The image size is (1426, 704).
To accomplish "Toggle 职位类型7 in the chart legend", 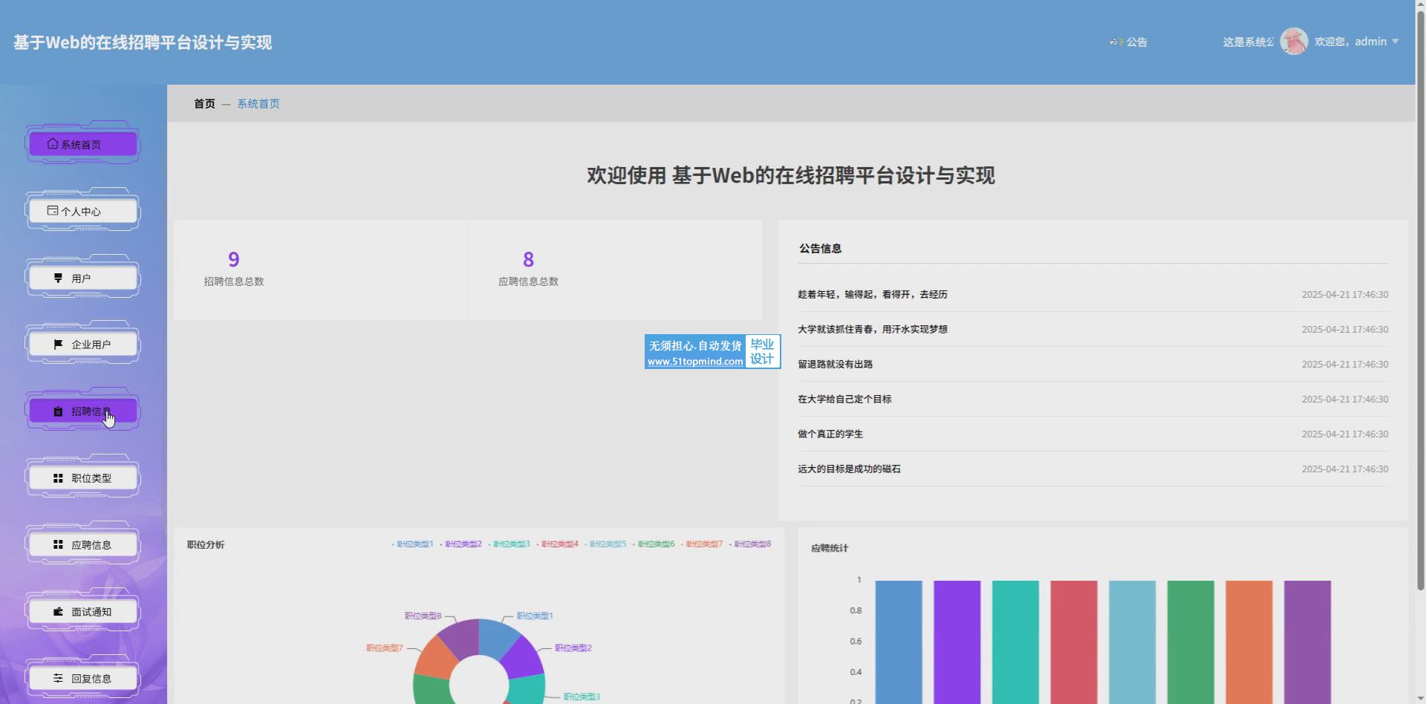I will [x=702, y=544].
